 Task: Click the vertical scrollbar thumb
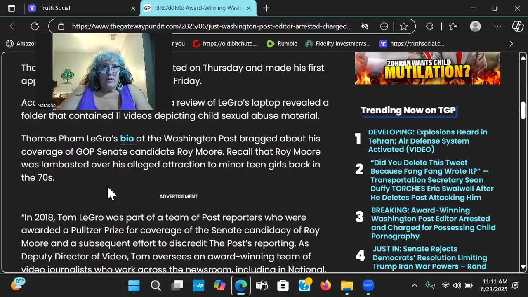click(523, 110)
